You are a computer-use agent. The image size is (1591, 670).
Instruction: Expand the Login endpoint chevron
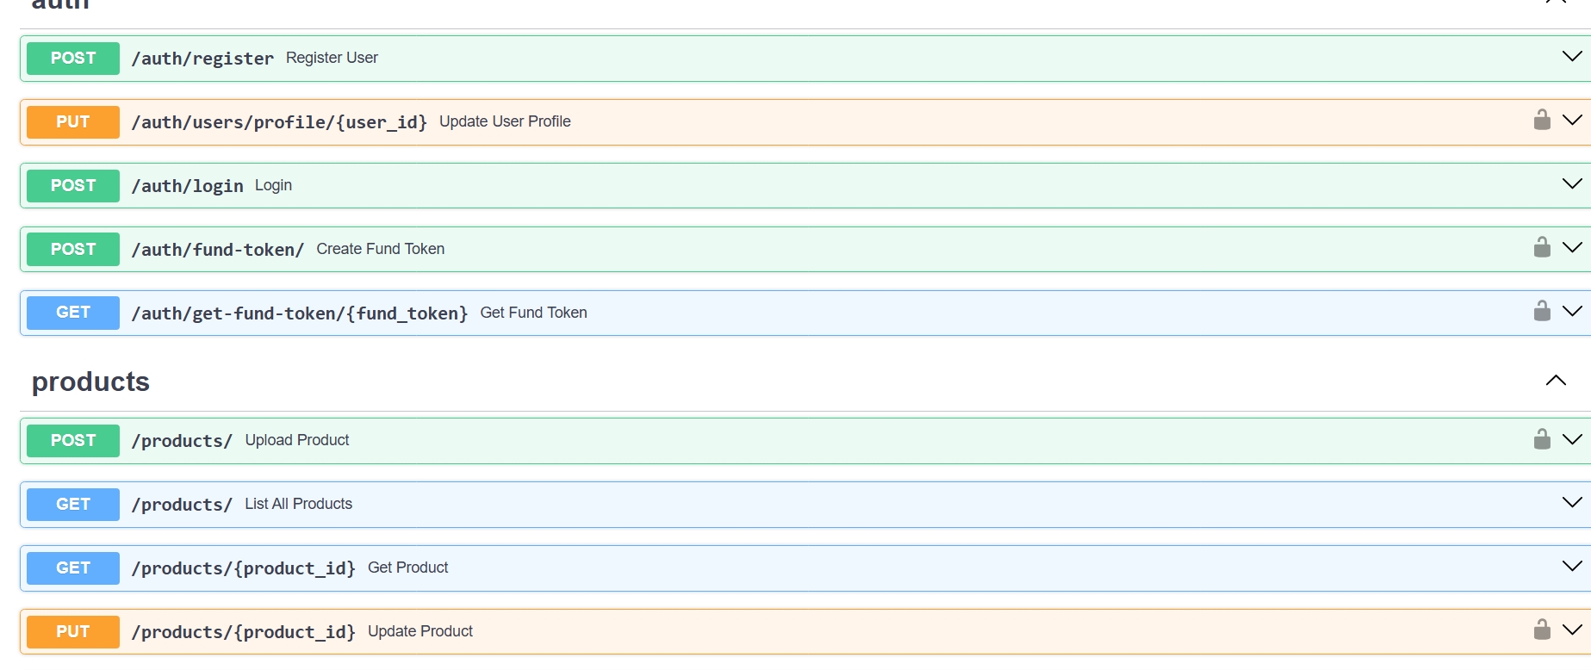pyautogui.click(x=1572, y=184)
